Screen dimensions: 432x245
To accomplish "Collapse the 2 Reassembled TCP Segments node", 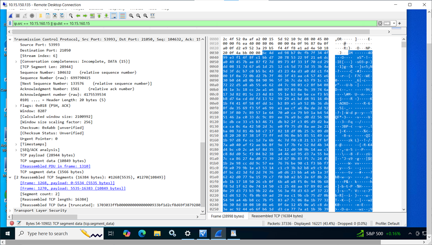I will (x=10, y=177).
